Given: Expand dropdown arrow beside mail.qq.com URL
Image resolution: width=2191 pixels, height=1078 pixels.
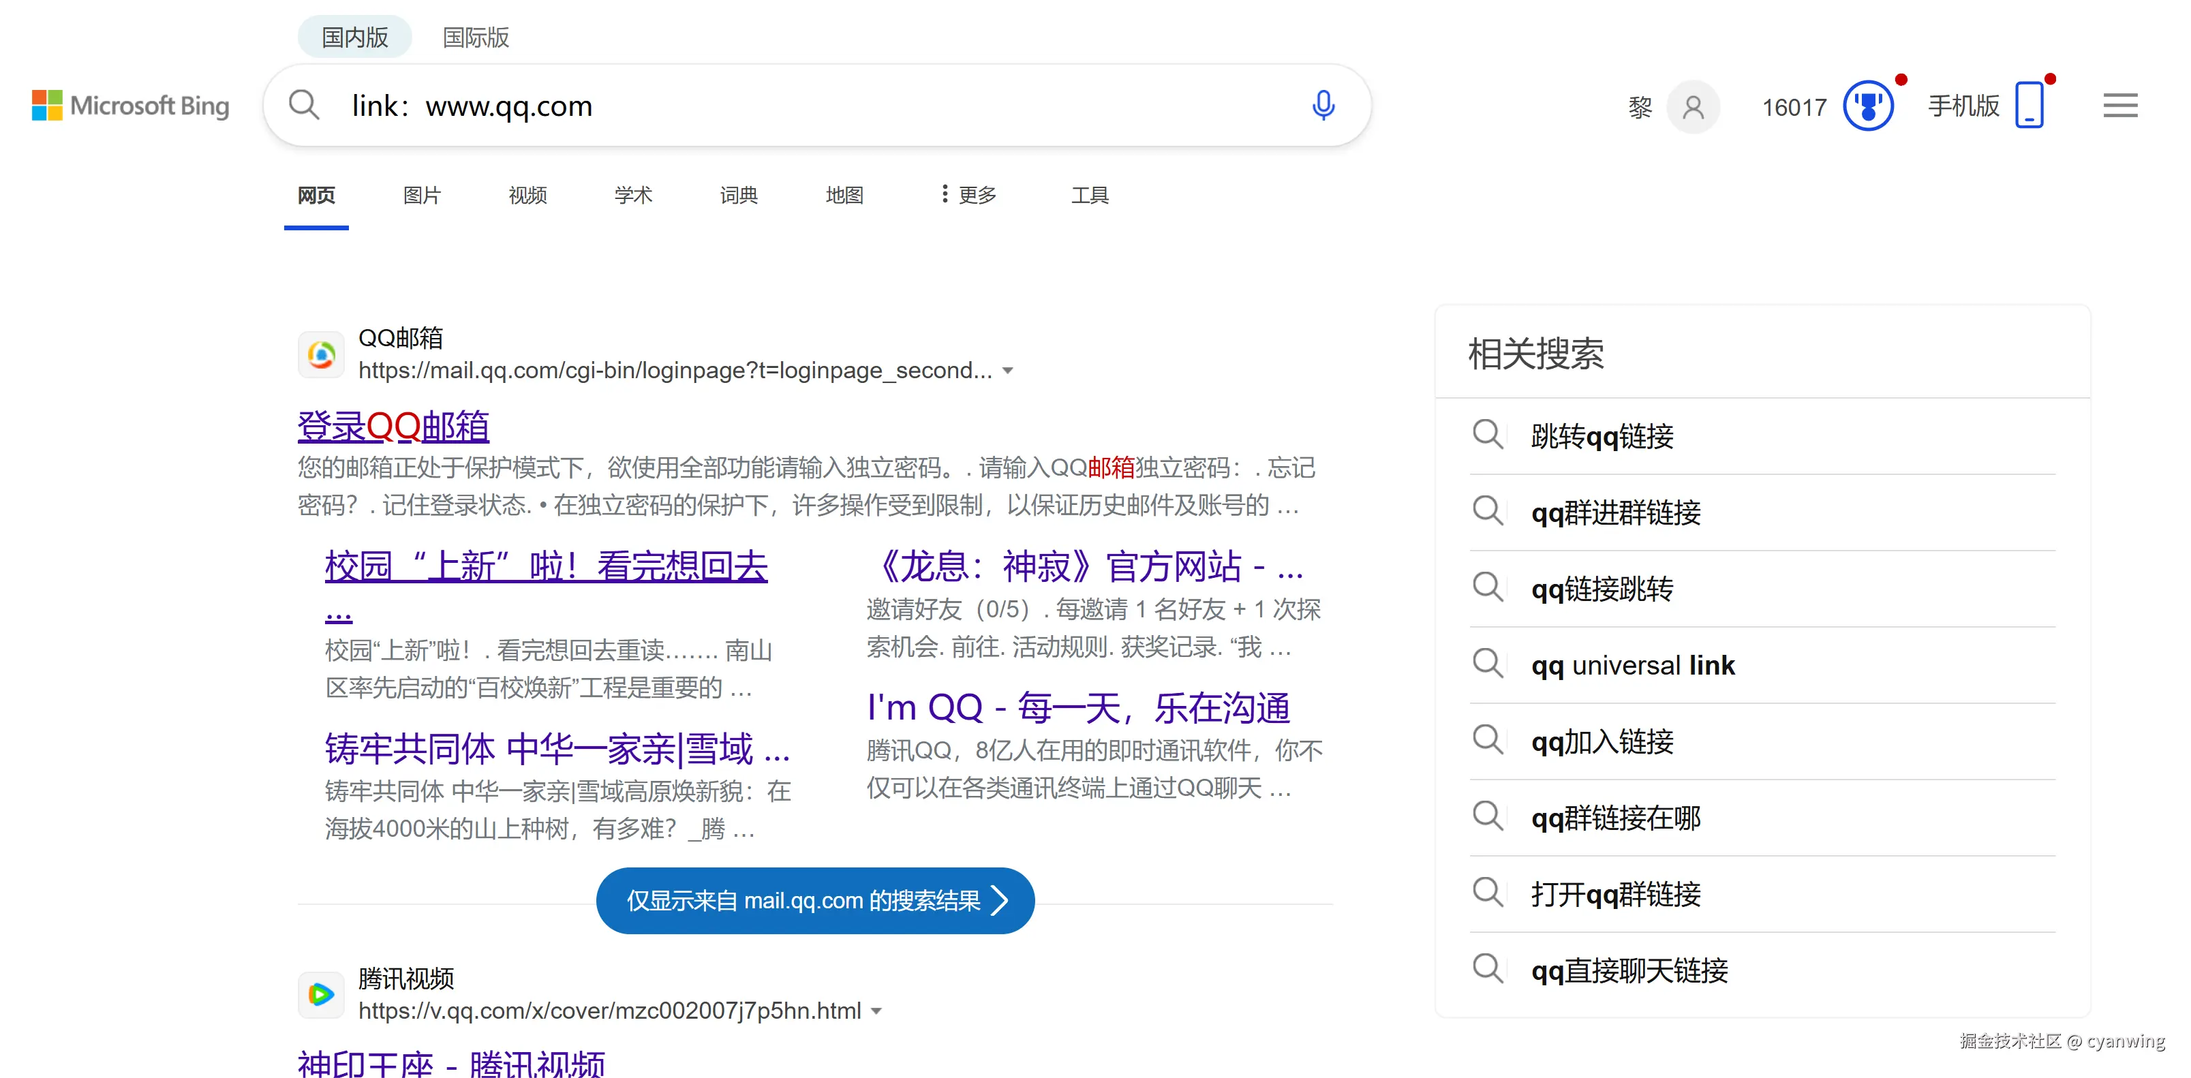Looking at the screenshot, I should (x=1008, y=371).
